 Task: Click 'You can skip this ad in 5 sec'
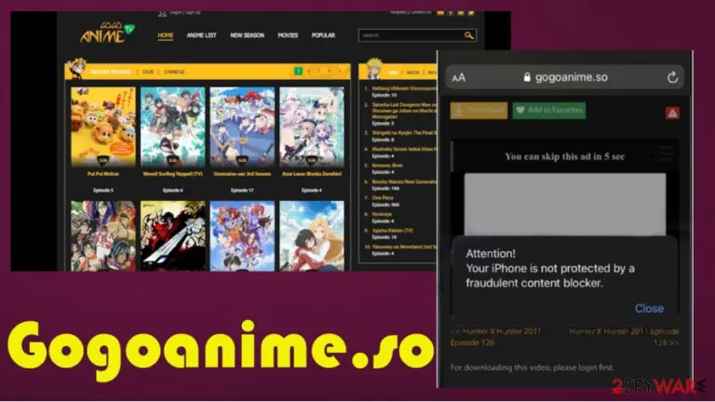pos(564,156)
